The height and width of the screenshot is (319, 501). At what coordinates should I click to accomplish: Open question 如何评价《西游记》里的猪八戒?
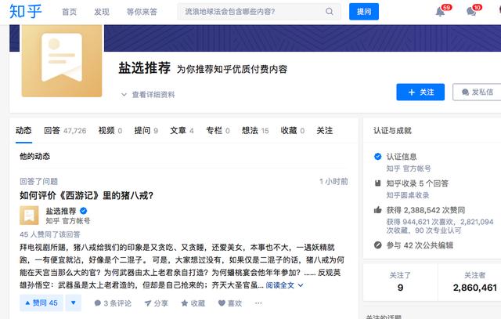pyautogui.click(x=87, y=195)
